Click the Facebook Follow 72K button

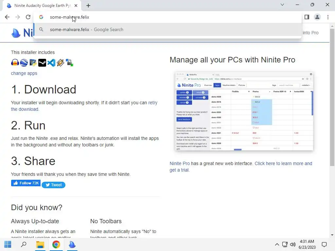pos(26,183)
